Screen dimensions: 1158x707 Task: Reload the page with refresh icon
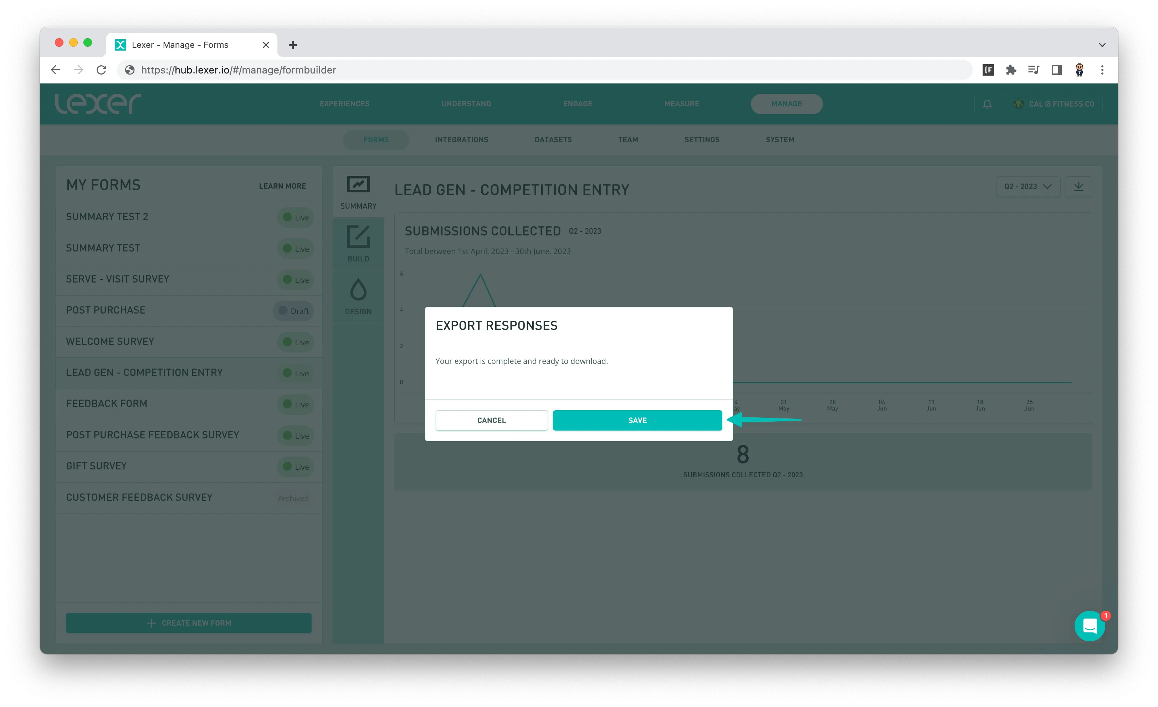102,70
